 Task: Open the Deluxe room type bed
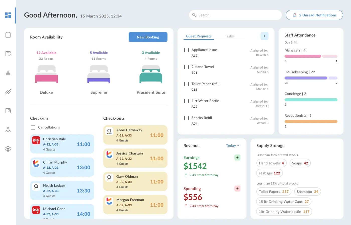[x=47, y=74]
